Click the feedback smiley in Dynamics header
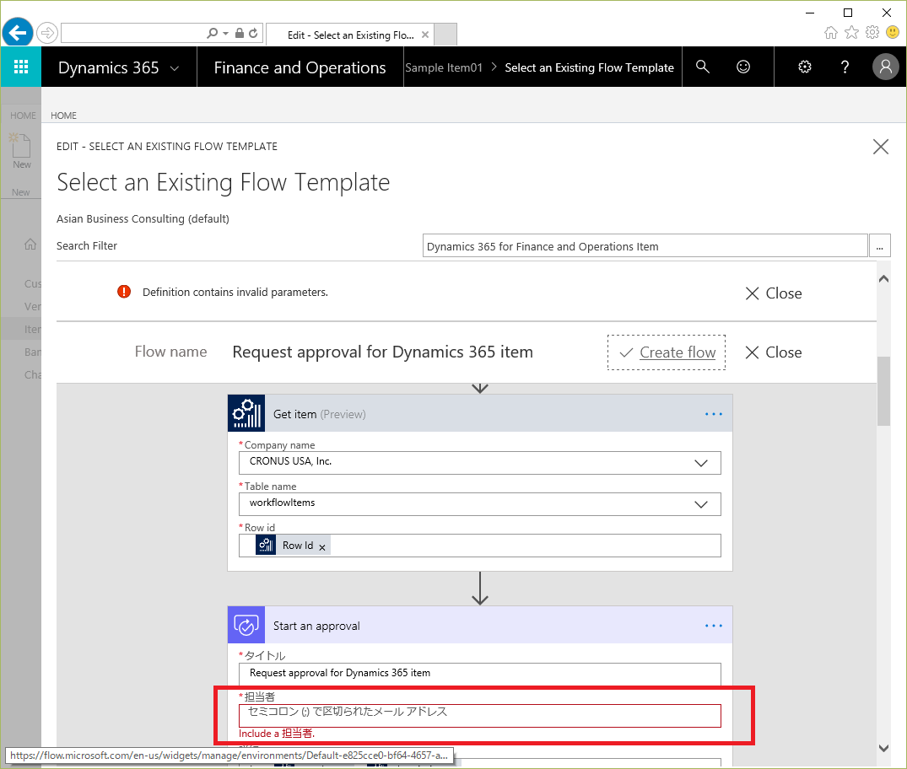Viewport: 907px width, 769px height. 743,67
